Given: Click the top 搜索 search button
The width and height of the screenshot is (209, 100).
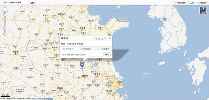Looking at the screenshot, I should [32, 3].
